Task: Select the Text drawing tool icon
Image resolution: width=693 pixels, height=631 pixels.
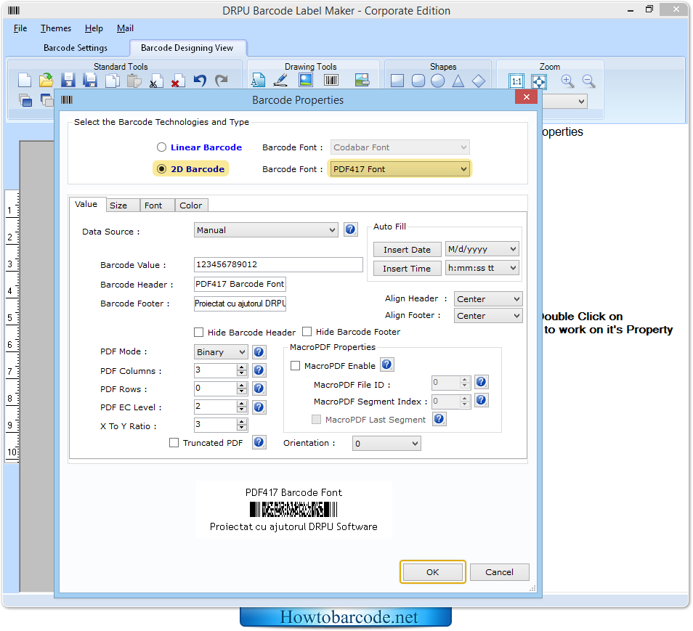Action: coord(258,80)
